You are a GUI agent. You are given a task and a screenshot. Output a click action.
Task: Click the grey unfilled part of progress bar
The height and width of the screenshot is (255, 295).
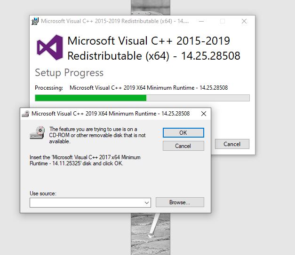pos(198,98)
